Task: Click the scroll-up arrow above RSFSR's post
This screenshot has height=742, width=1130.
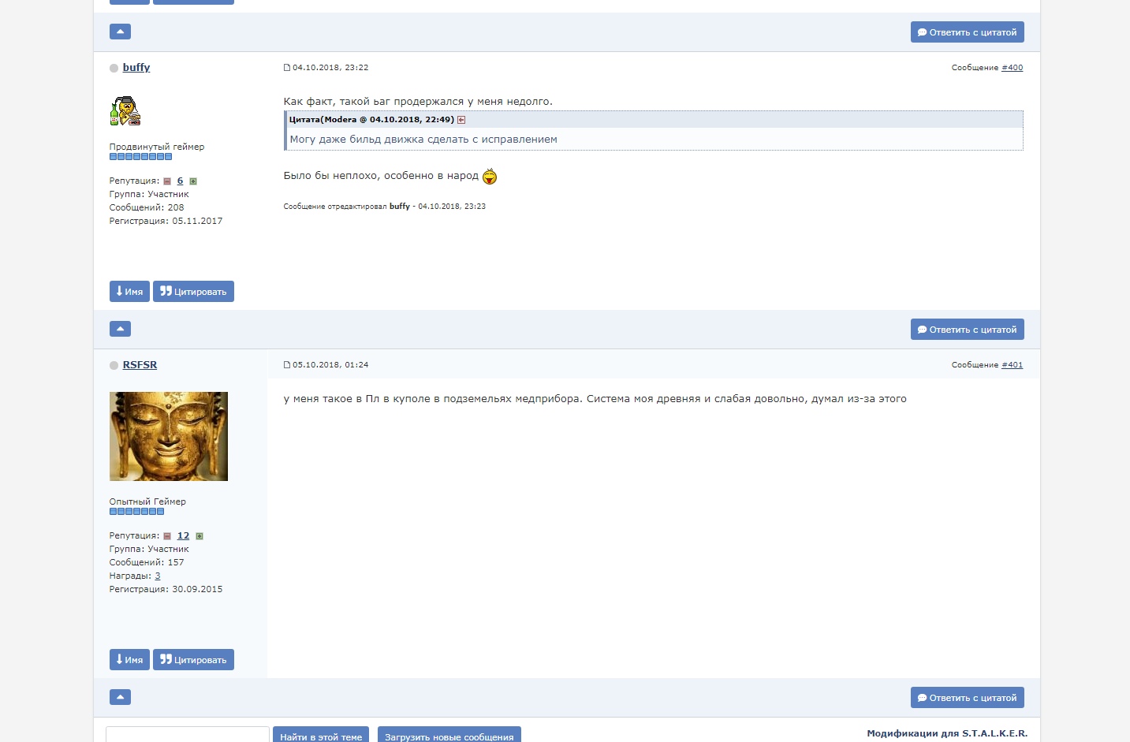Action: pyautogui.click(x=120, y=329)
